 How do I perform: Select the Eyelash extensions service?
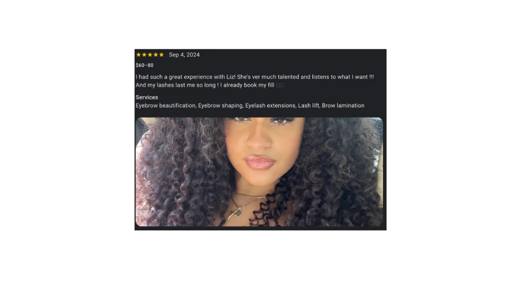[x=269, y=105]
